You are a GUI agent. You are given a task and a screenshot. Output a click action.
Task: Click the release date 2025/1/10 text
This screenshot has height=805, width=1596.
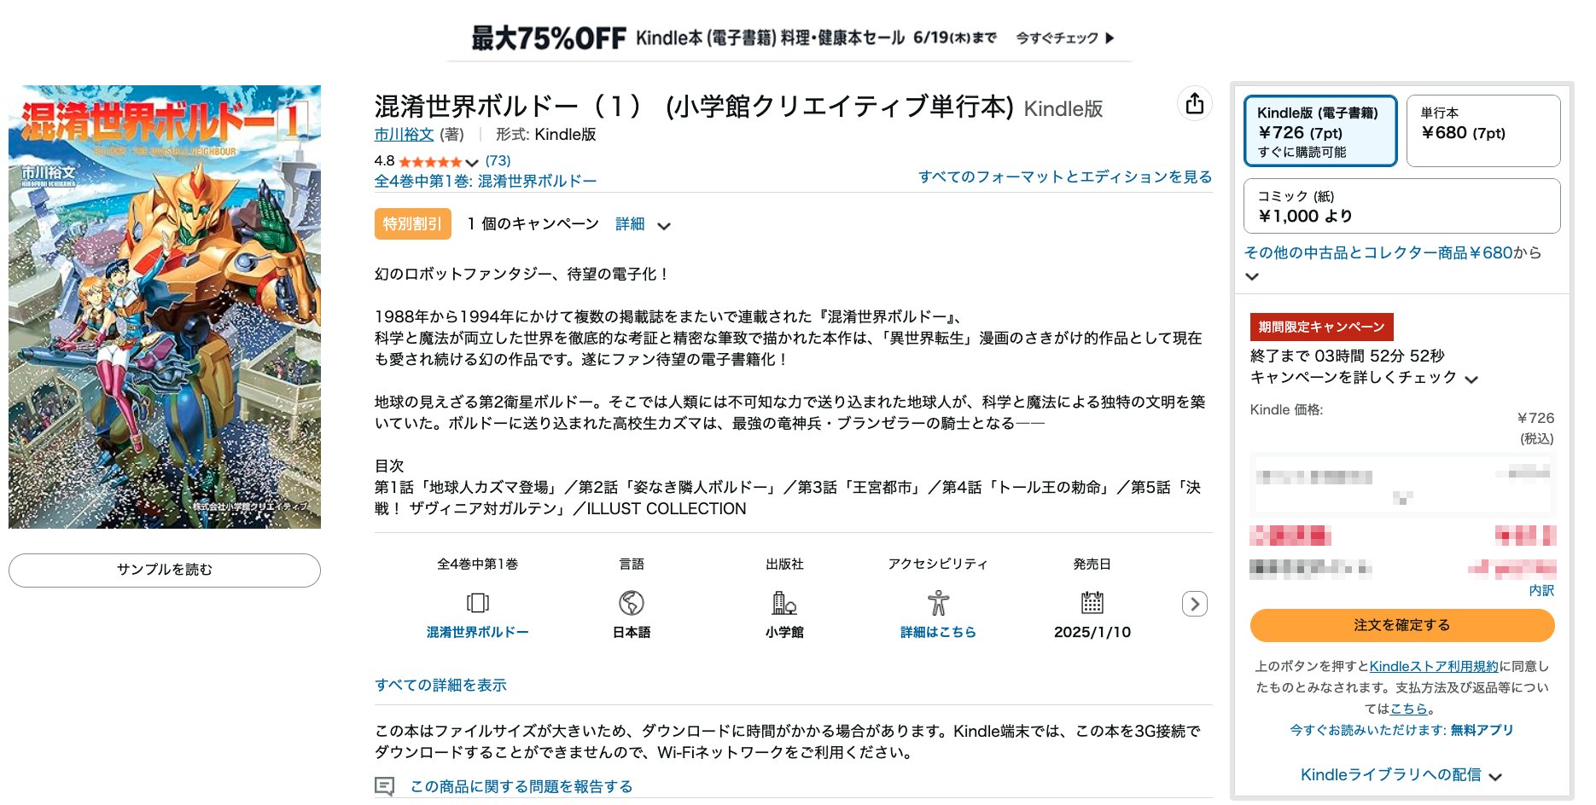point(1092,632)
